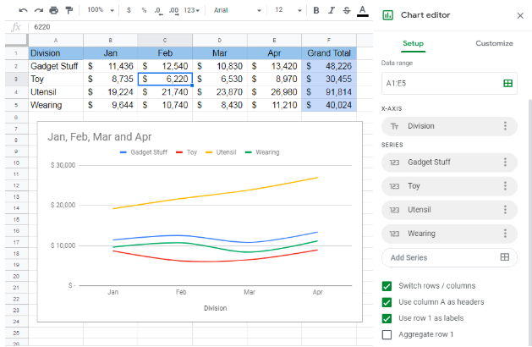
Task: Click the Redo arrow icon
Action: click(38, 10)
